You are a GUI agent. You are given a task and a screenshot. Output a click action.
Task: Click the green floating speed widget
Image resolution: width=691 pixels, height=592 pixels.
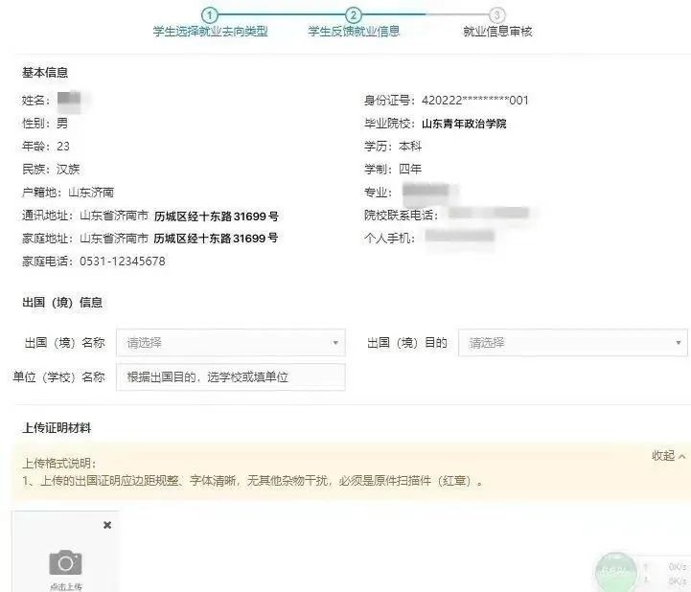click(x=615, y=571)
